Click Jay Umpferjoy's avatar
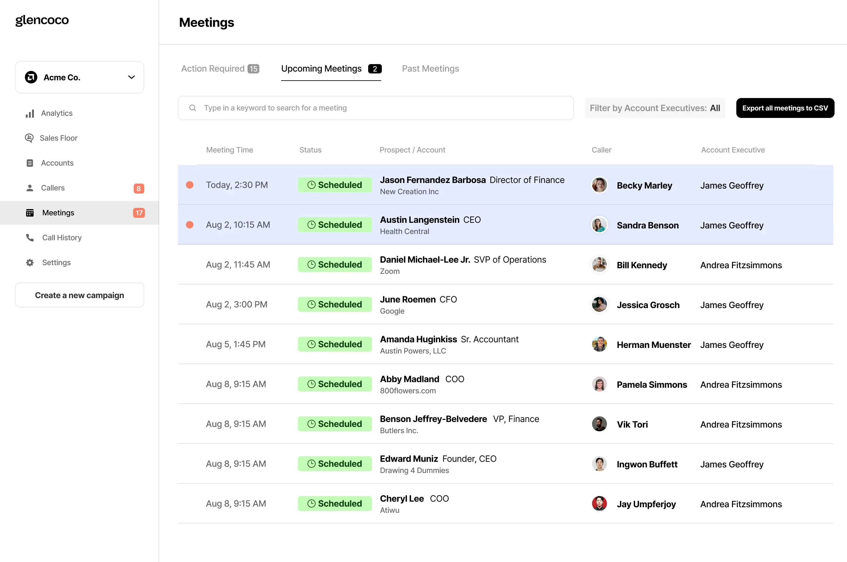This screenshot has width=847, height=562. tap(599, 503)
